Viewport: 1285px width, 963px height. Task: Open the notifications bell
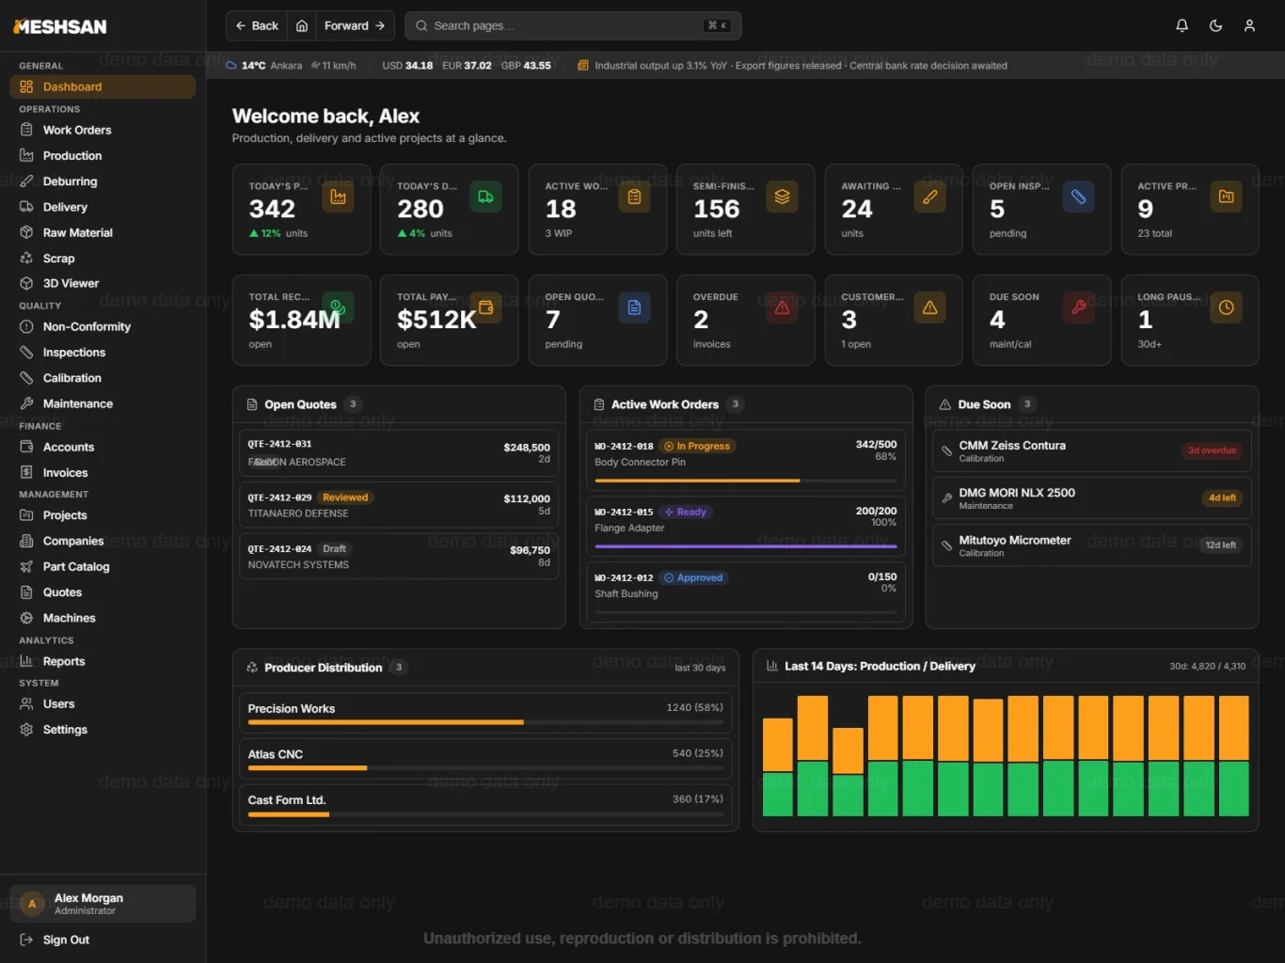[x=1182, y=26]
